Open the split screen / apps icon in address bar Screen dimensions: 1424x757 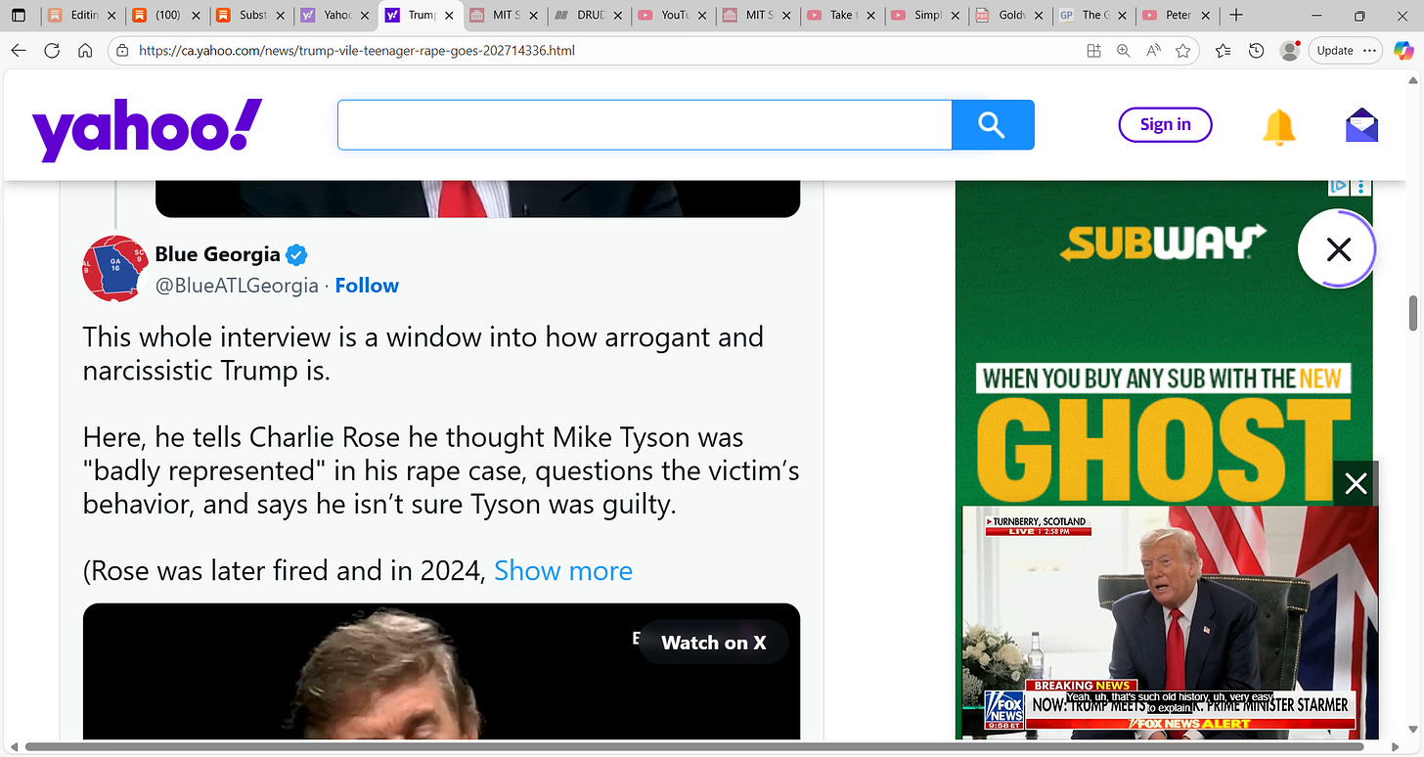click(1094, 51)
